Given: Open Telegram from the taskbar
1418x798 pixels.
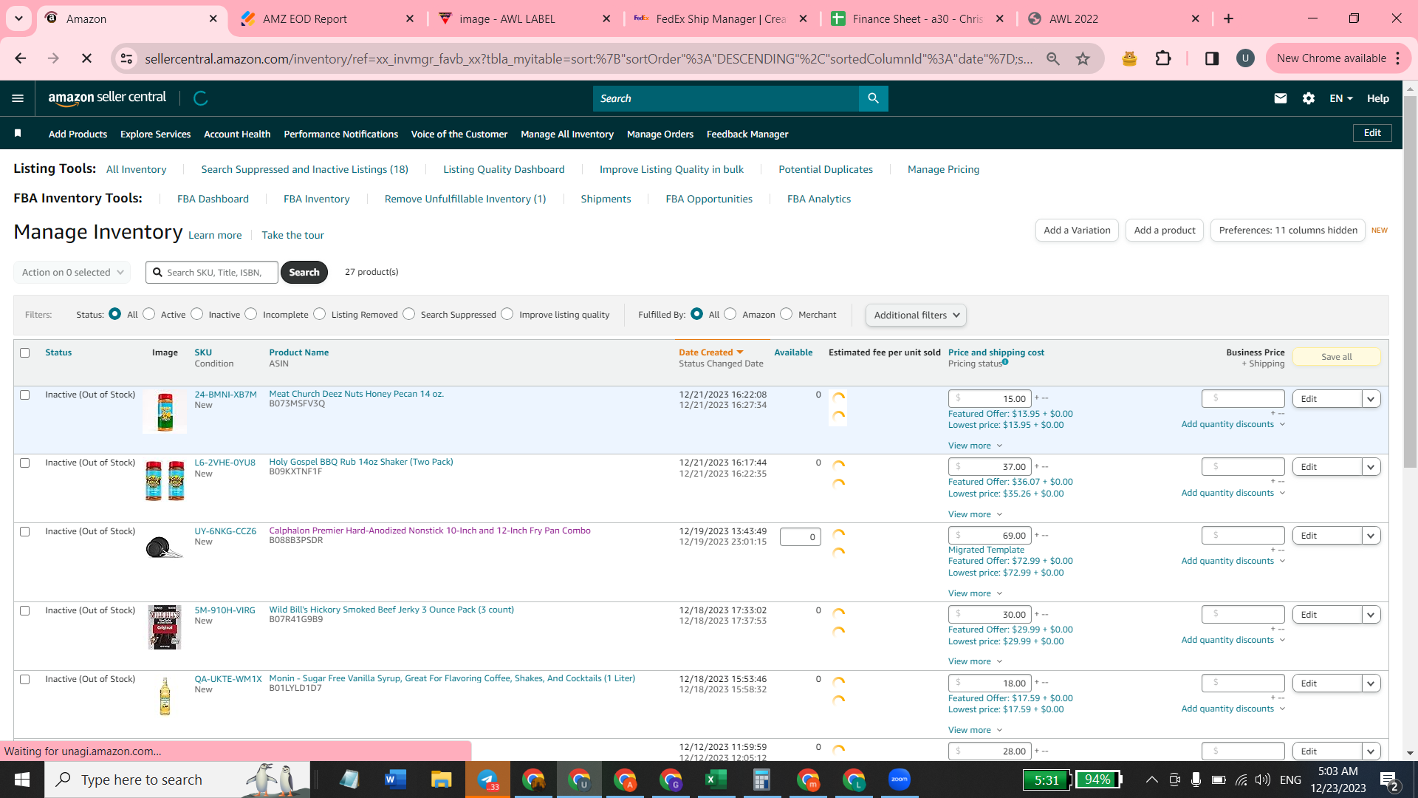Looking at the screenshot, I should [x=487, y=780].
